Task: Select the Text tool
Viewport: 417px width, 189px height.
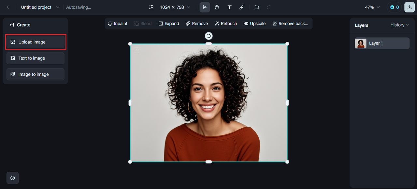Action: (229, 7)
